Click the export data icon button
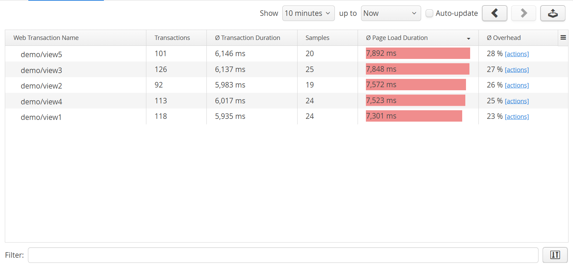Image resolution: width=573 pixels, height=267 pixels. click(x=553, y=13)
